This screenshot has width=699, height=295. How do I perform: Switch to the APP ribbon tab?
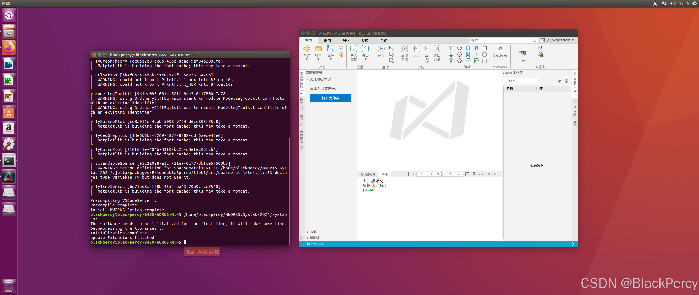(346, 40)
